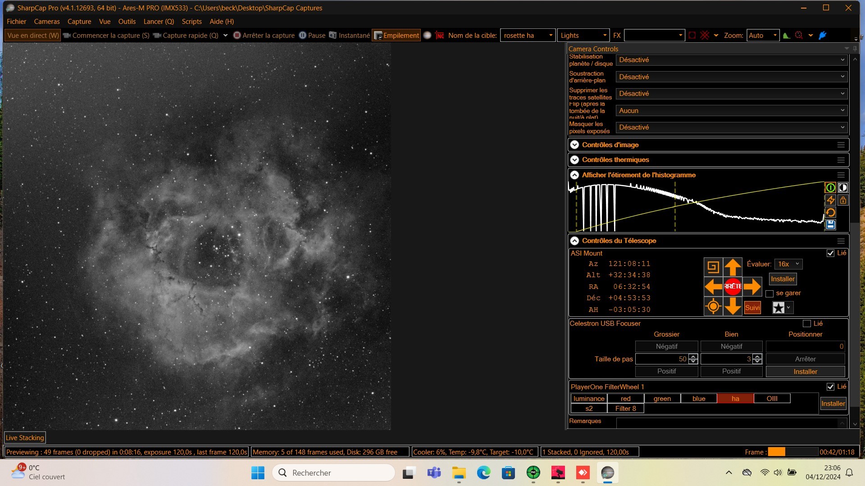865x486 pixels.
Task: Click the Remarques notes input field
Action: pos(732,423)
